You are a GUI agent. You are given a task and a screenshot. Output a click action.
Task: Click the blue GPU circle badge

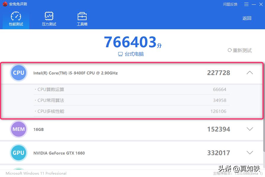coord(18,153)
